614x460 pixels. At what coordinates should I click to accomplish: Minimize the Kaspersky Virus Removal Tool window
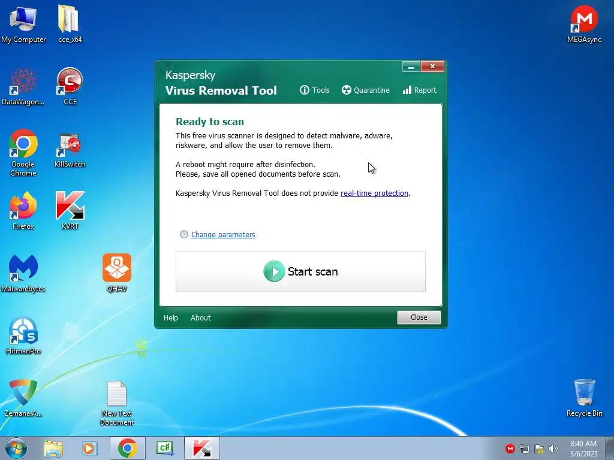click(411, 67)
